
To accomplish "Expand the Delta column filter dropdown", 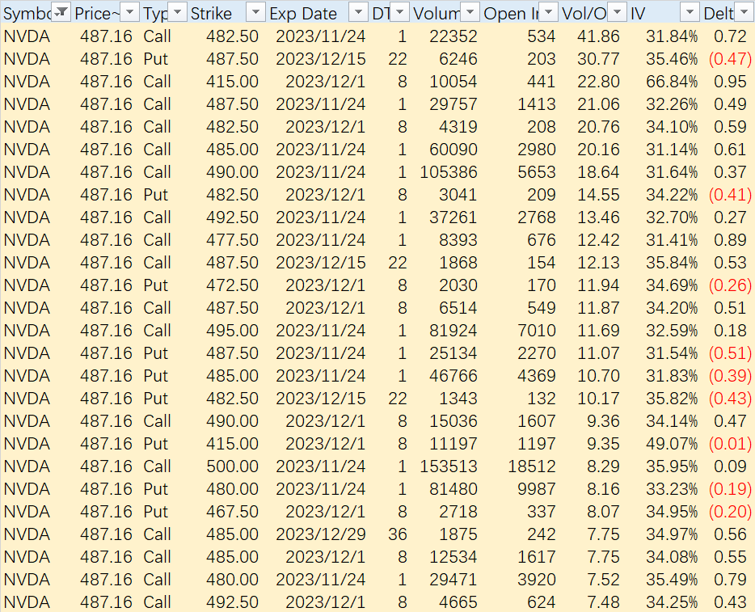I will click(743, 12).
